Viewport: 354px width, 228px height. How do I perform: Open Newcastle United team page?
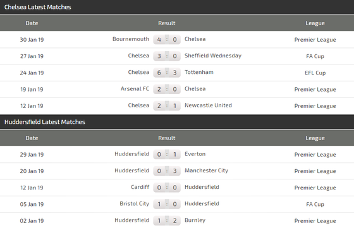pyautogui.click(x=208, y=105)
